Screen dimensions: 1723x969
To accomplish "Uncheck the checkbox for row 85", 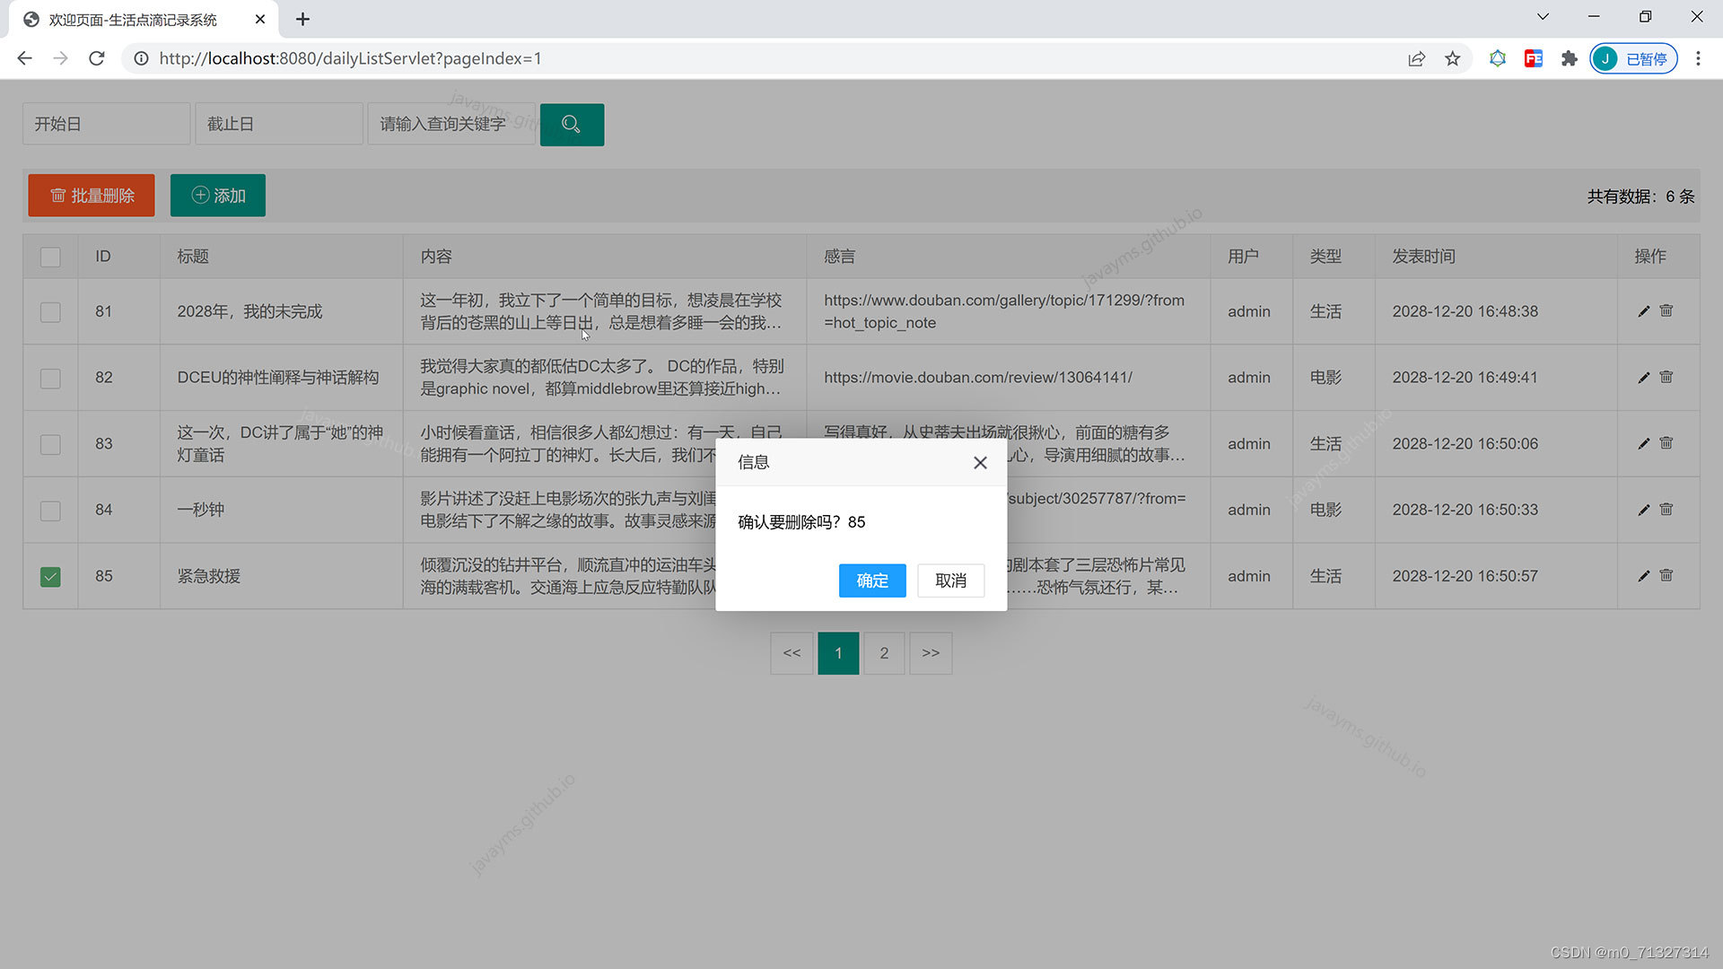I will [50, 577].
